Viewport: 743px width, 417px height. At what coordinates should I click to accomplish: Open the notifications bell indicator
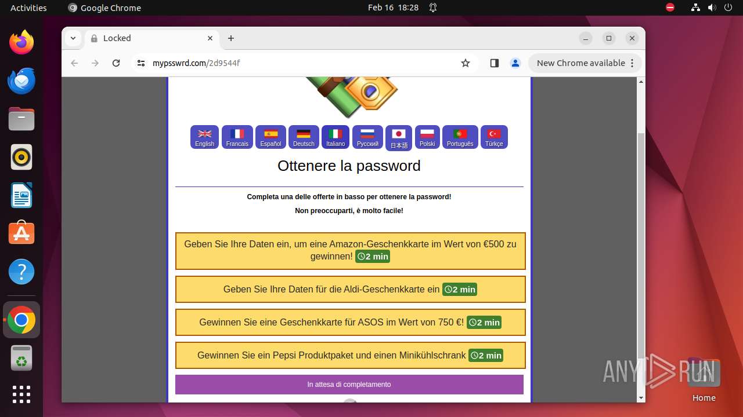(x=433, y=8)
